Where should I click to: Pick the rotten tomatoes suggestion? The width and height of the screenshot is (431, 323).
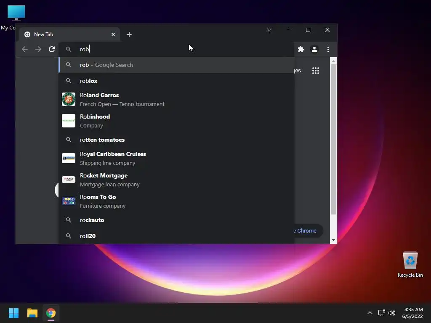176,140
